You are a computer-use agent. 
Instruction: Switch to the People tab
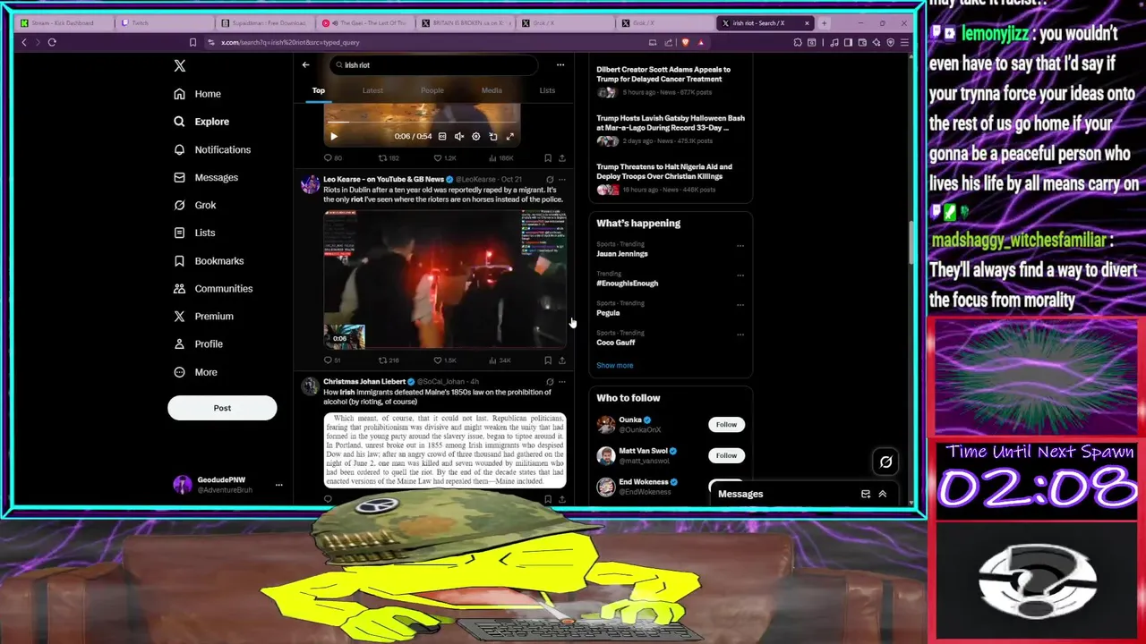point(432,90)
